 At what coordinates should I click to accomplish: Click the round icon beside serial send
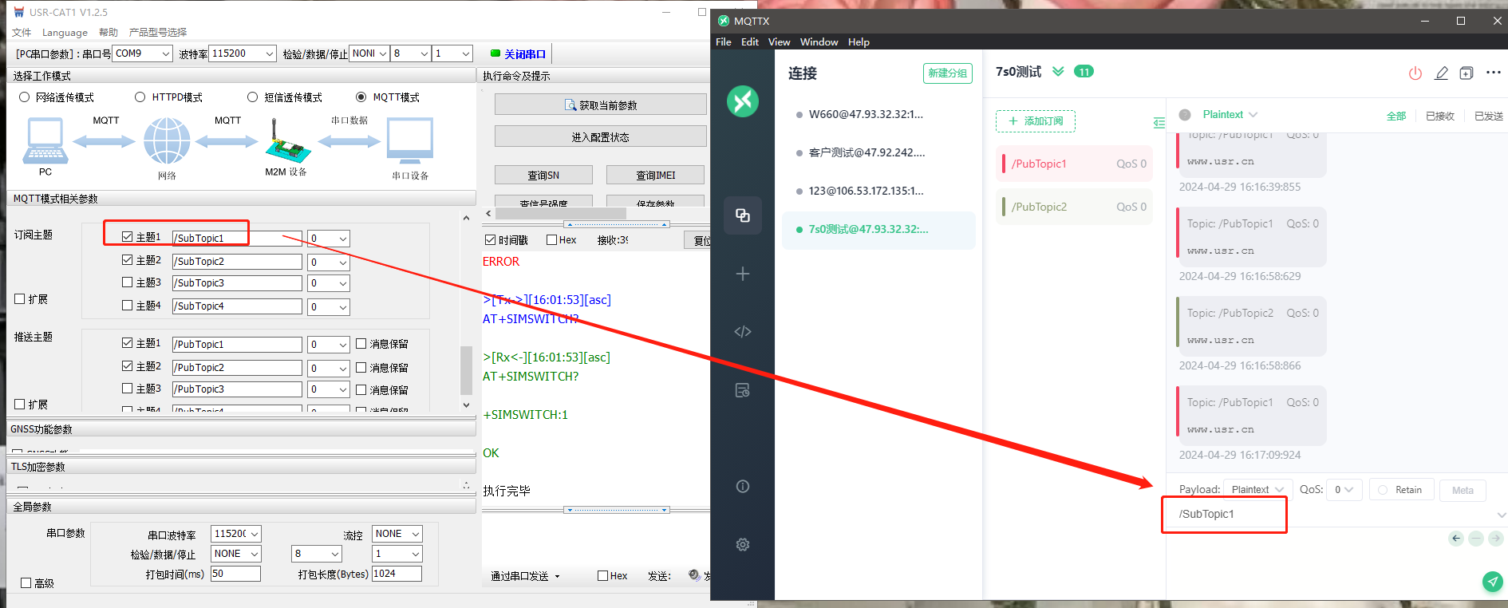click(x=694, y=574)
